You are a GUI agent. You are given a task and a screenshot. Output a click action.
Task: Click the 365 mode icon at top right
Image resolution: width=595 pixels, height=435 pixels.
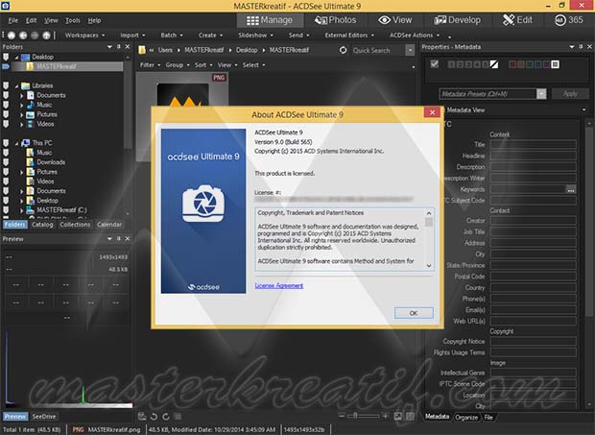(560, 20)
